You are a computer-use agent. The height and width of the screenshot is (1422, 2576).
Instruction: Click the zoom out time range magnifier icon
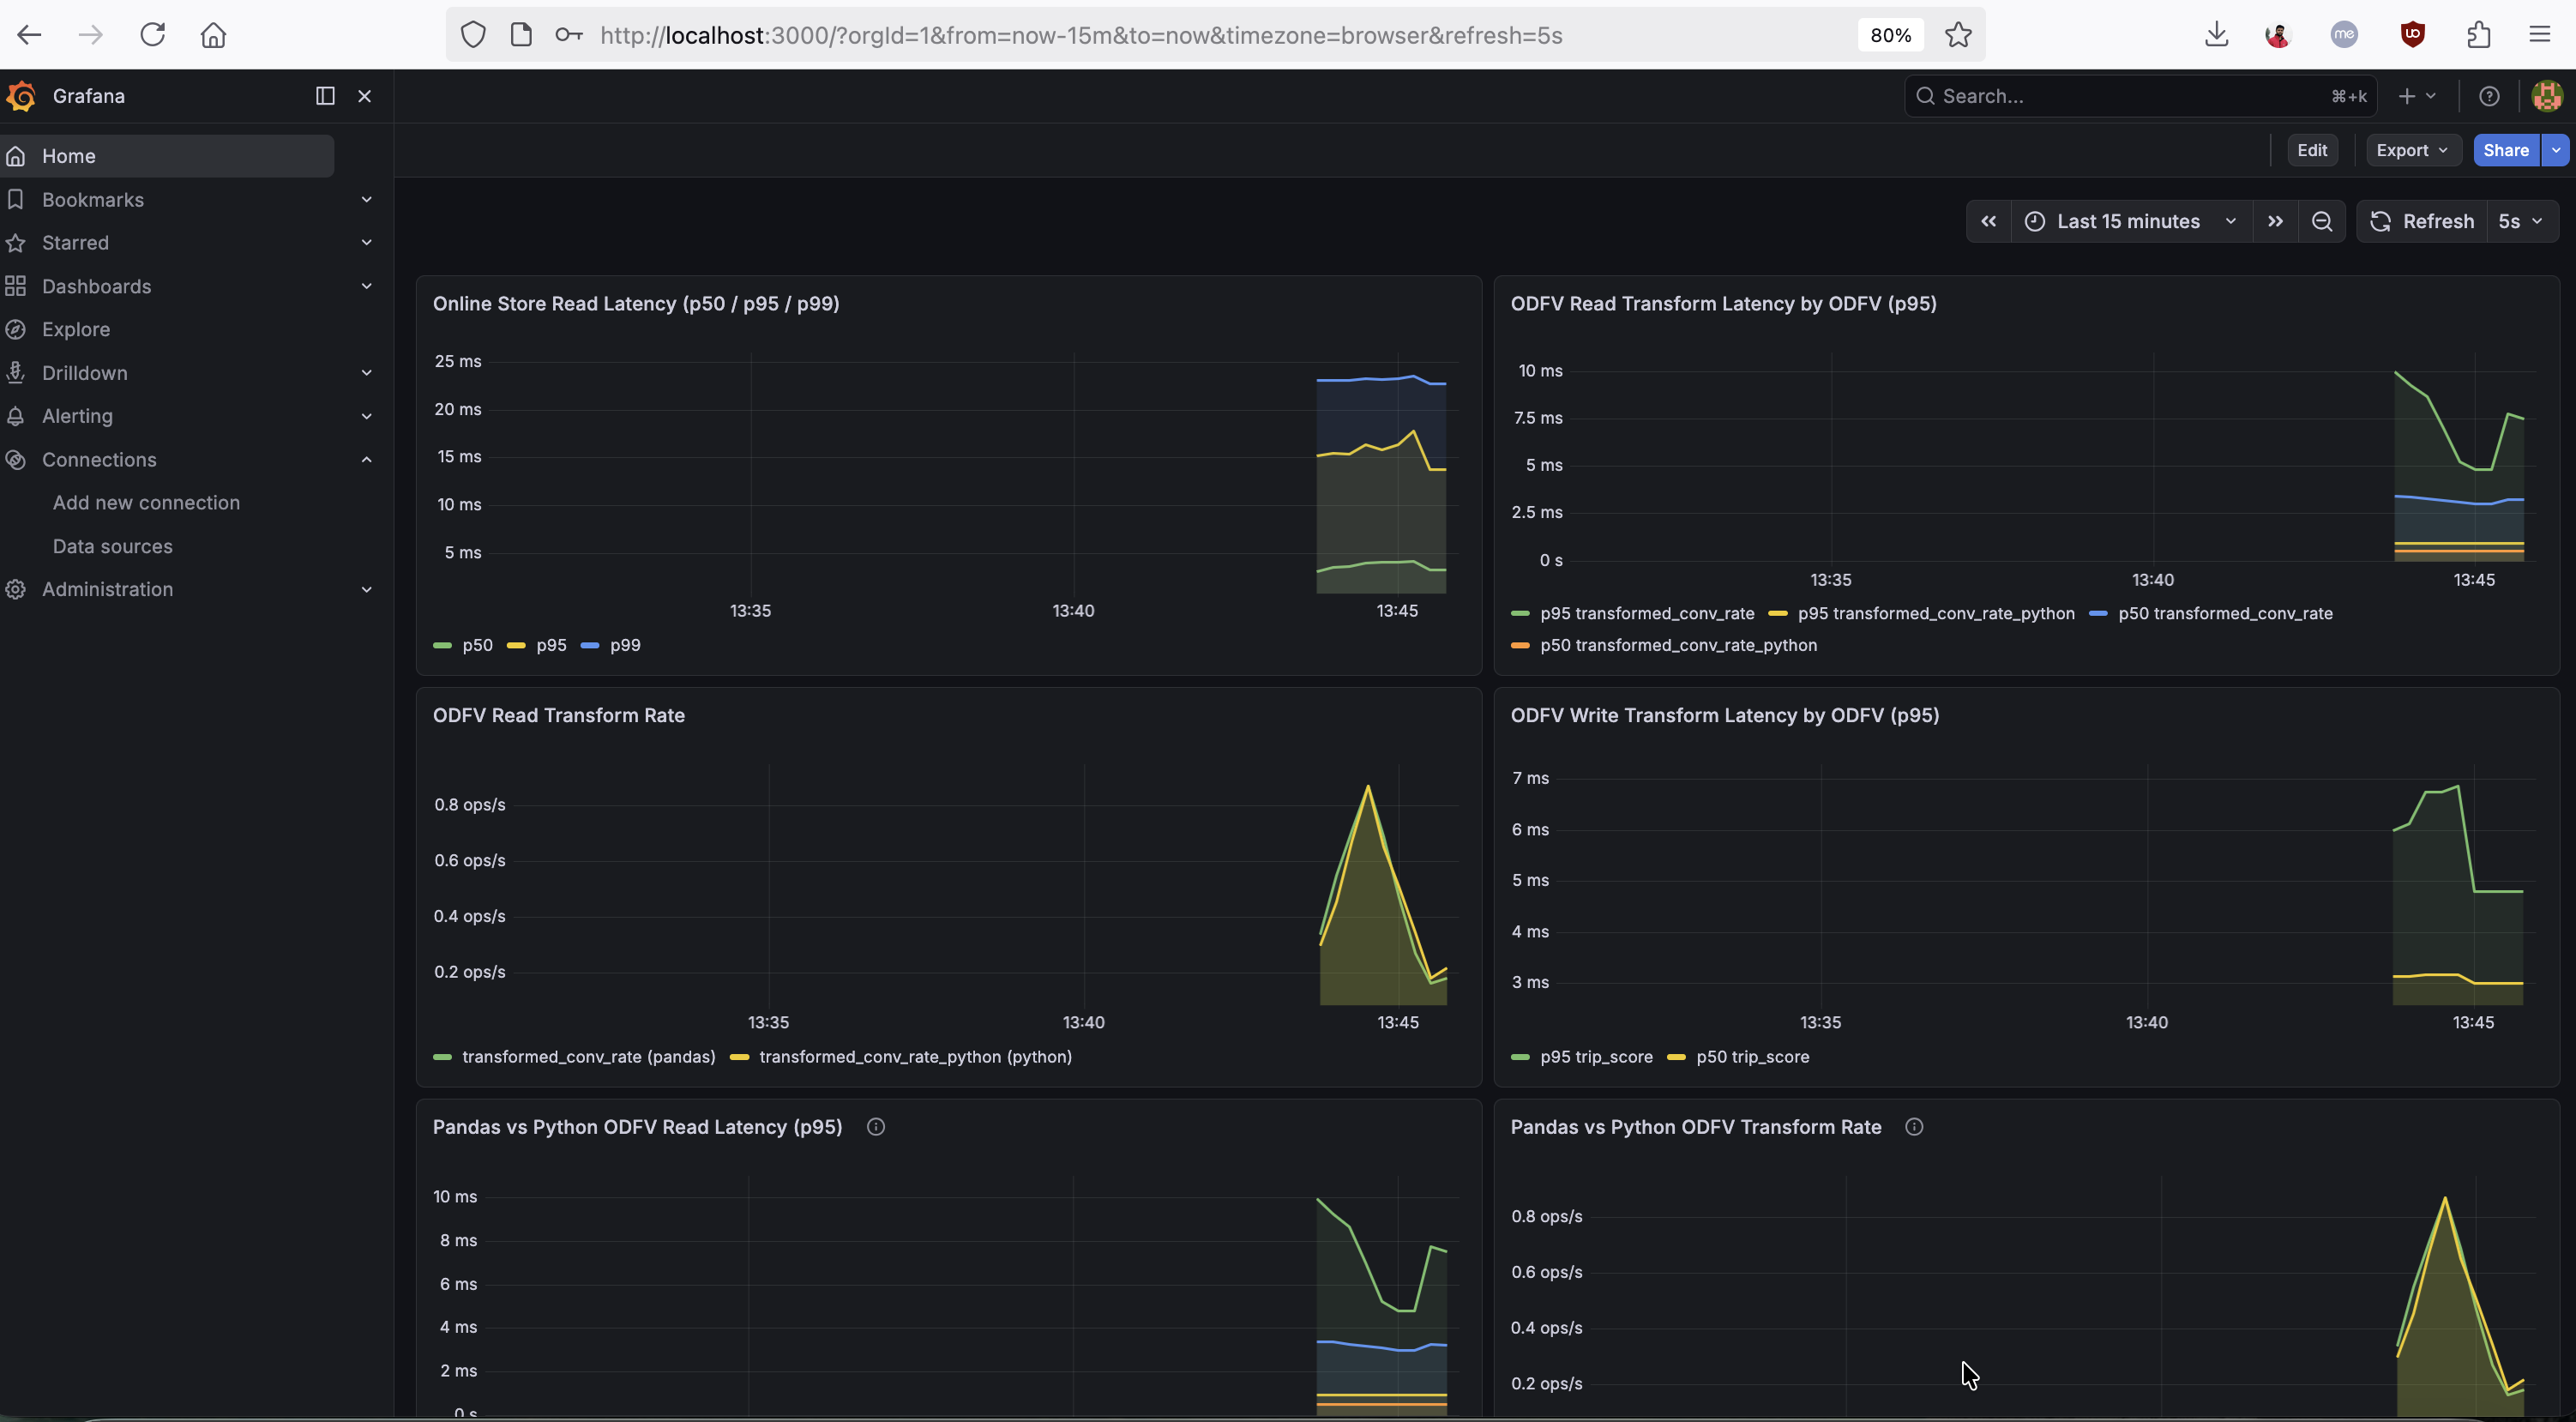coord(2323,221)
